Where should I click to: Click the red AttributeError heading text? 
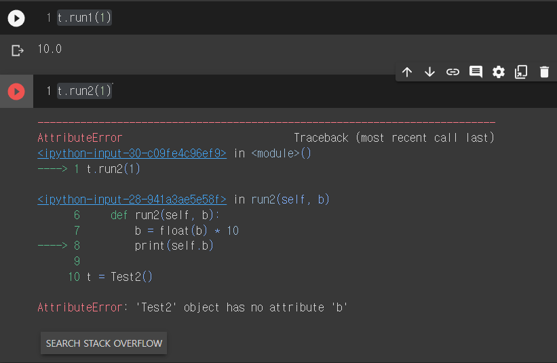click(80, 138)
